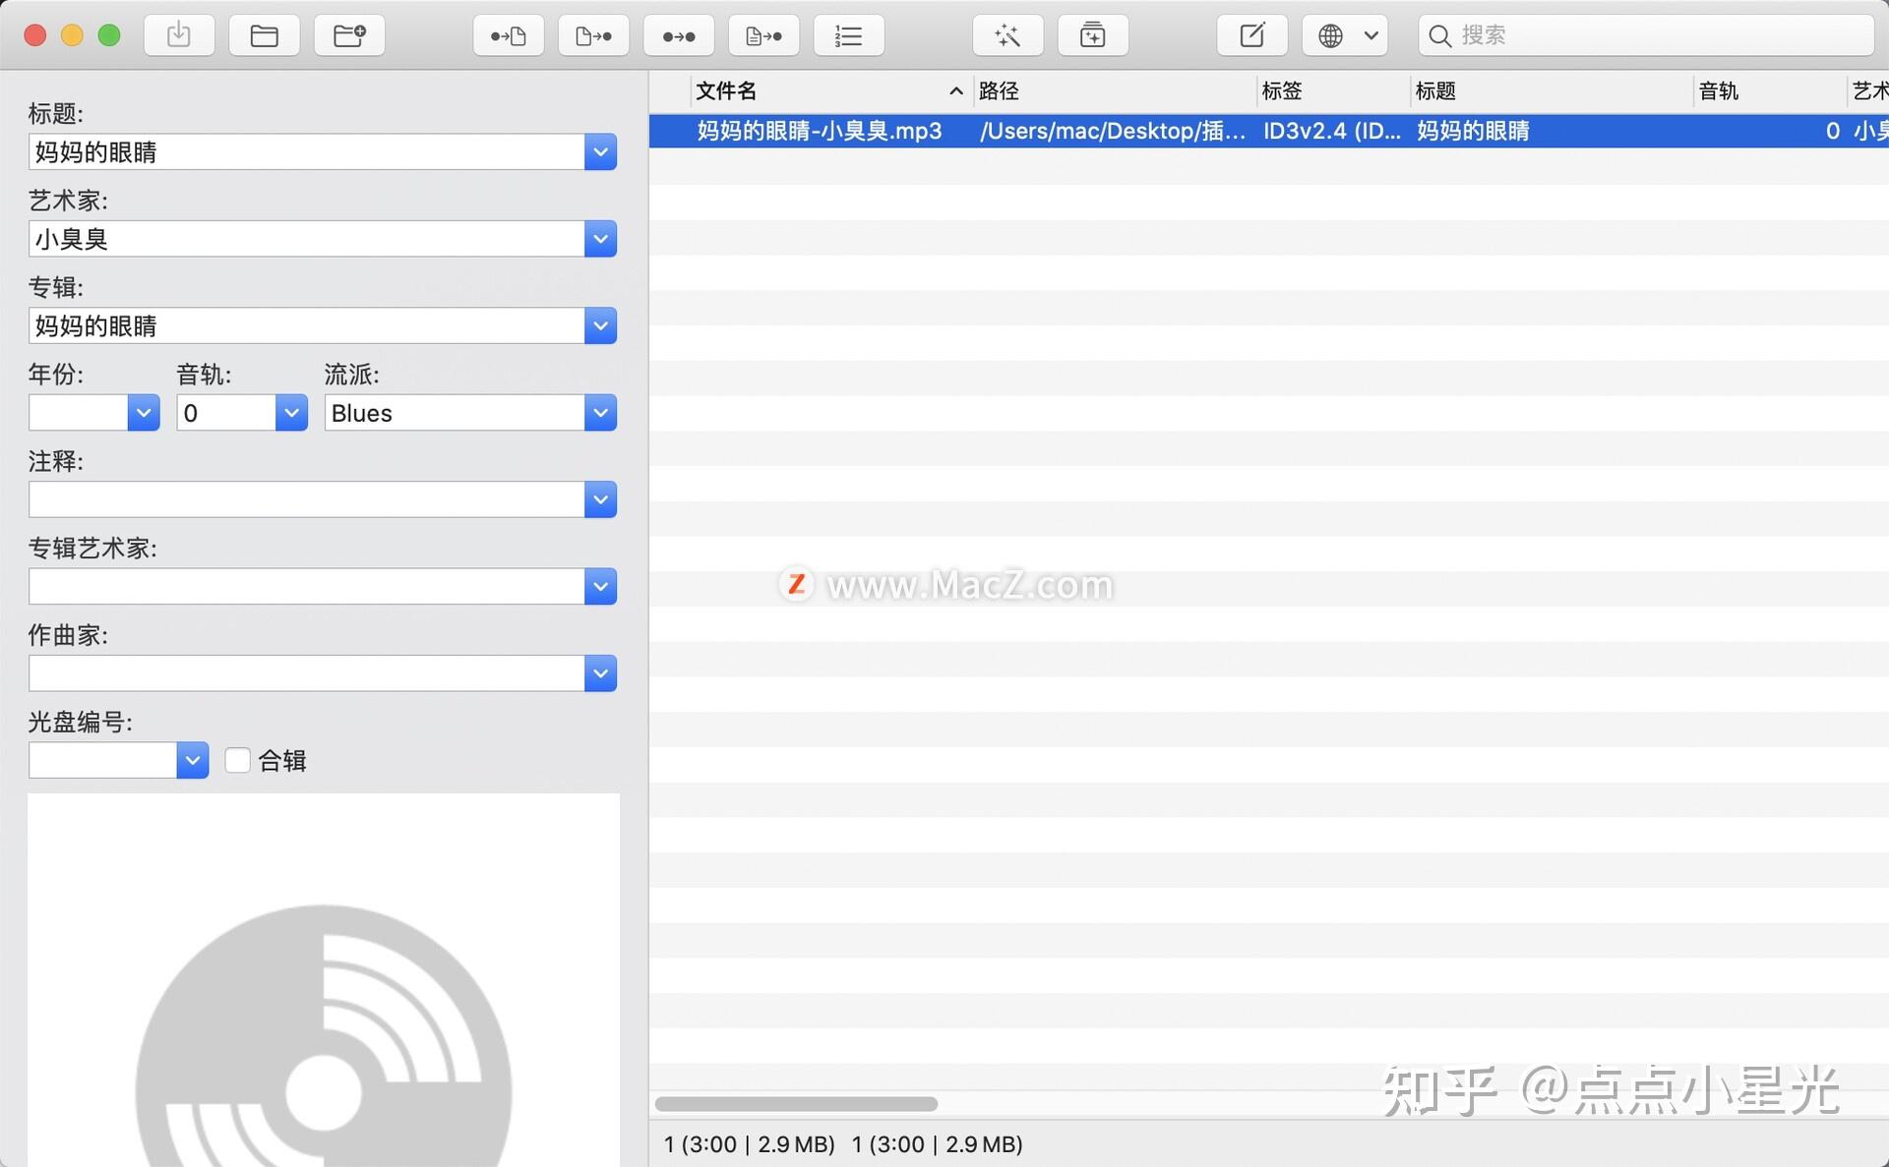This screenshot has width=1889, height=1167.
Task: Open the 光盘编号 dropdown arrow
Action: tap(193, 760)
